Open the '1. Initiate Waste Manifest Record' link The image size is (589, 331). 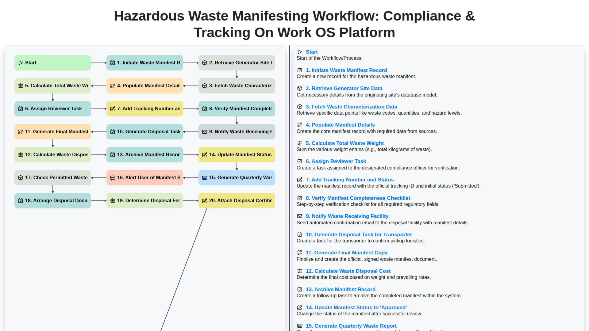(346, 70)
